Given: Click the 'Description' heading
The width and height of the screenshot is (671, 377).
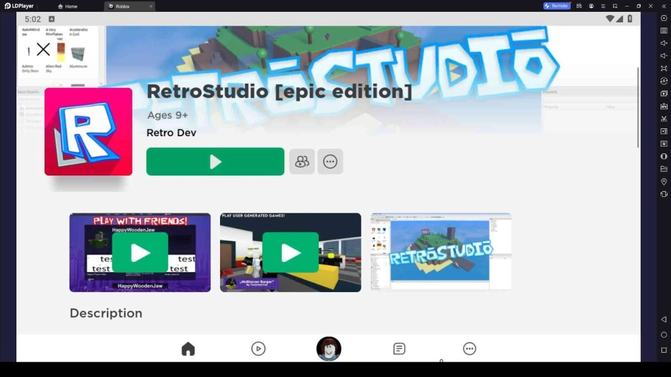Looking at the screenshot, I should coord(105,314).
